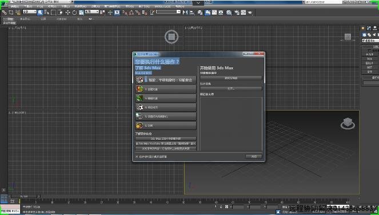Open the named selection sets dropdown
Screen dimensions: 379x215
tap(168, 11)
